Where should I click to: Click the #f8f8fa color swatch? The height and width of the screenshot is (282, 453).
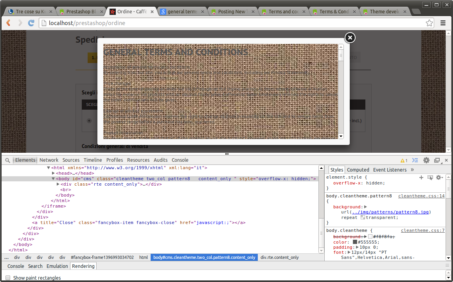click(370, 237)
